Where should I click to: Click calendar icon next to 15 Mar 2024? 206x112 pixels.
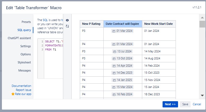114,87
